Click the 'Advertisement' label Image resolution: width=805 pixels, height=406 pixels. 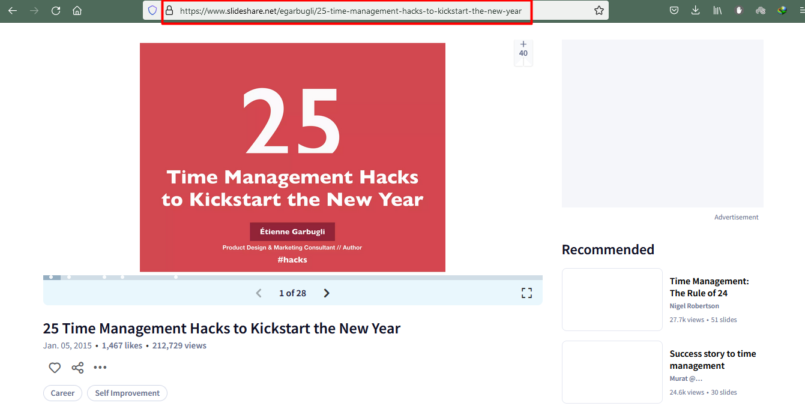(737, 217)
